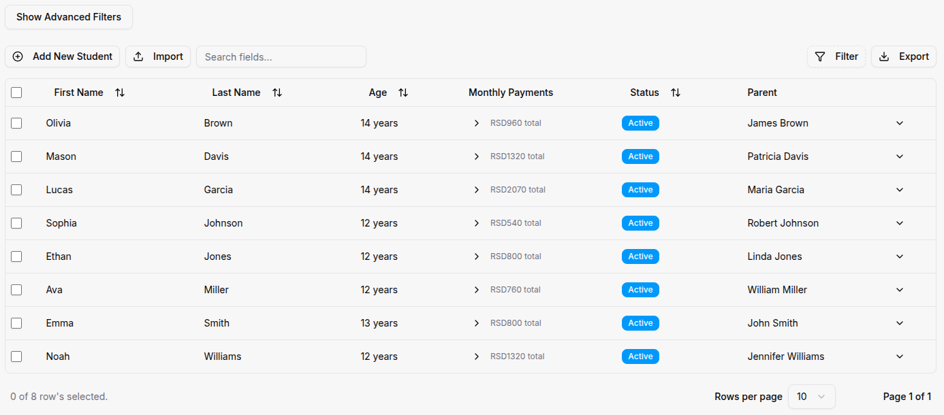Click the sort arrows beside Last Name
This screenshot has height=415, width=944.
[x=277, y=93]
